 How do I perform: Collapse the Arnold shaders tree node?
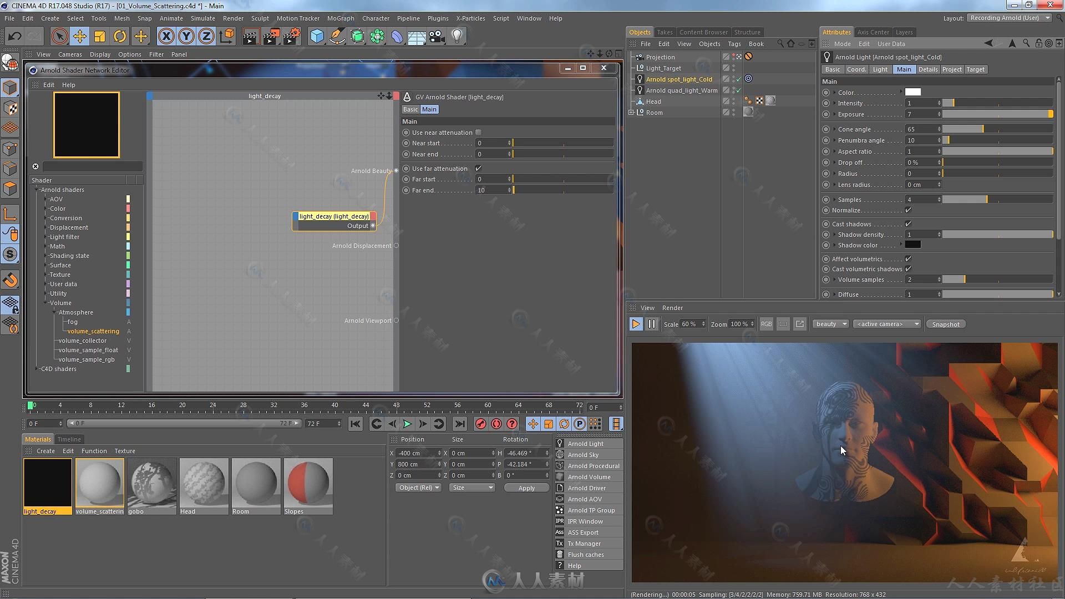37,190
